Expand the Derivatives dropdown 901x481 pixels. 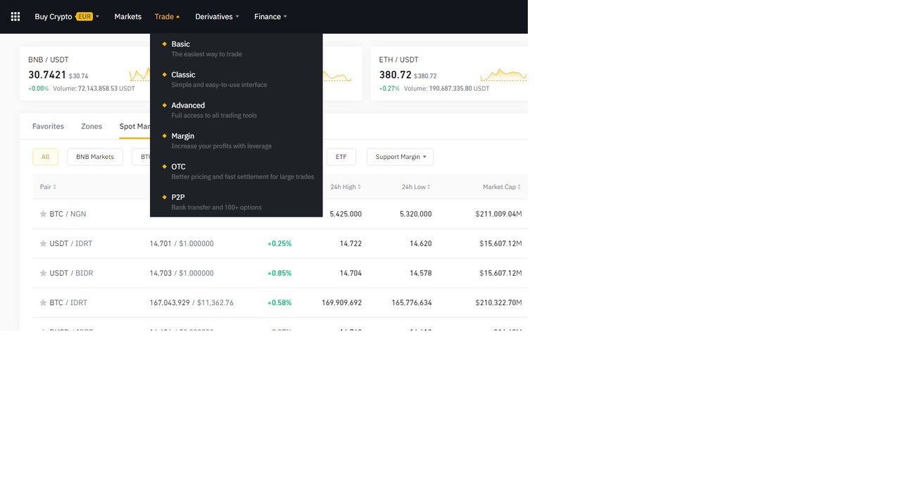pyautogui.click(x=217, y=16)
